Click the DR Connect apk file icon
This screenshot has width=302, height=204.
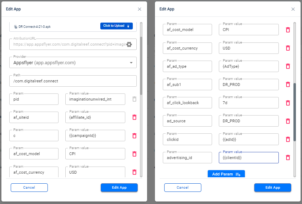(x=16, y=27)
